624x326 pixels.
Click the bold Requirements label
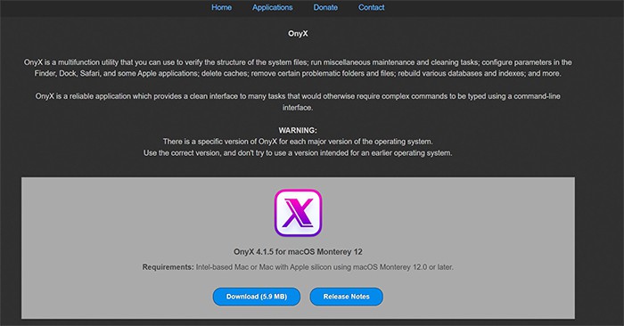(x=168, y=267)
